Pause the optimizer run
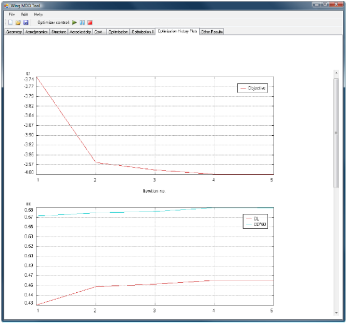 click(x=82, y=22)
